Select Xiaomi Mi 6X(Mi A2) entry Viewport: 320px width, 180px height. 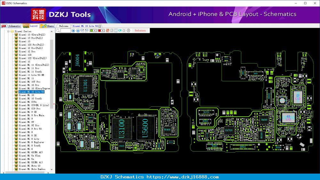[x=31, y=153]
